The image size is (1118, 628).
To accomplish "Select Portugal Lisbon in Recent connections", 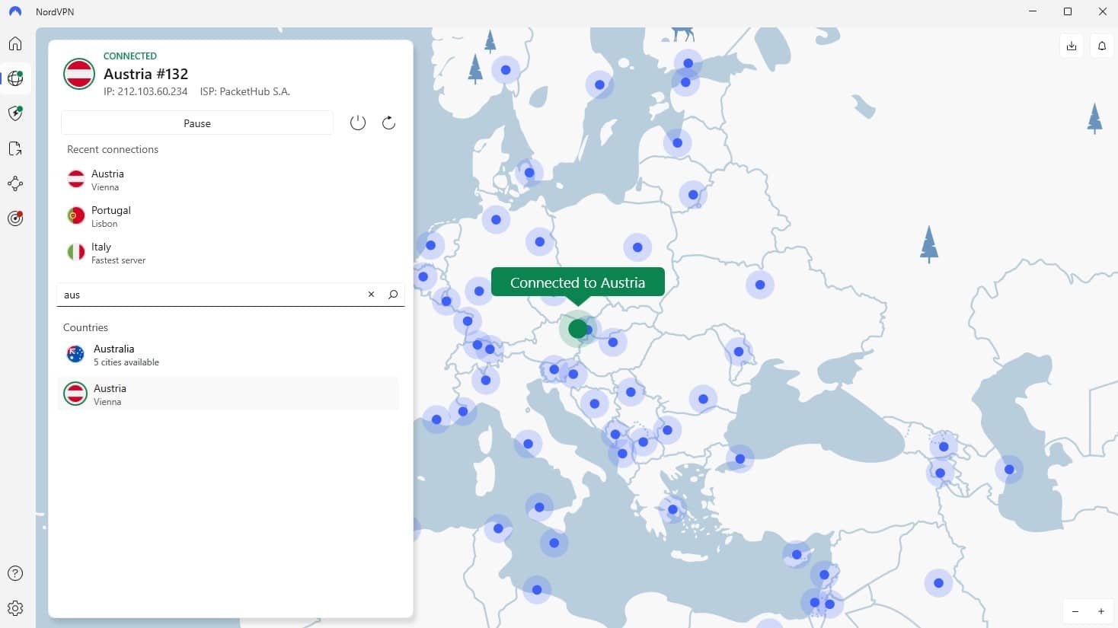I will tap(228, 216).
